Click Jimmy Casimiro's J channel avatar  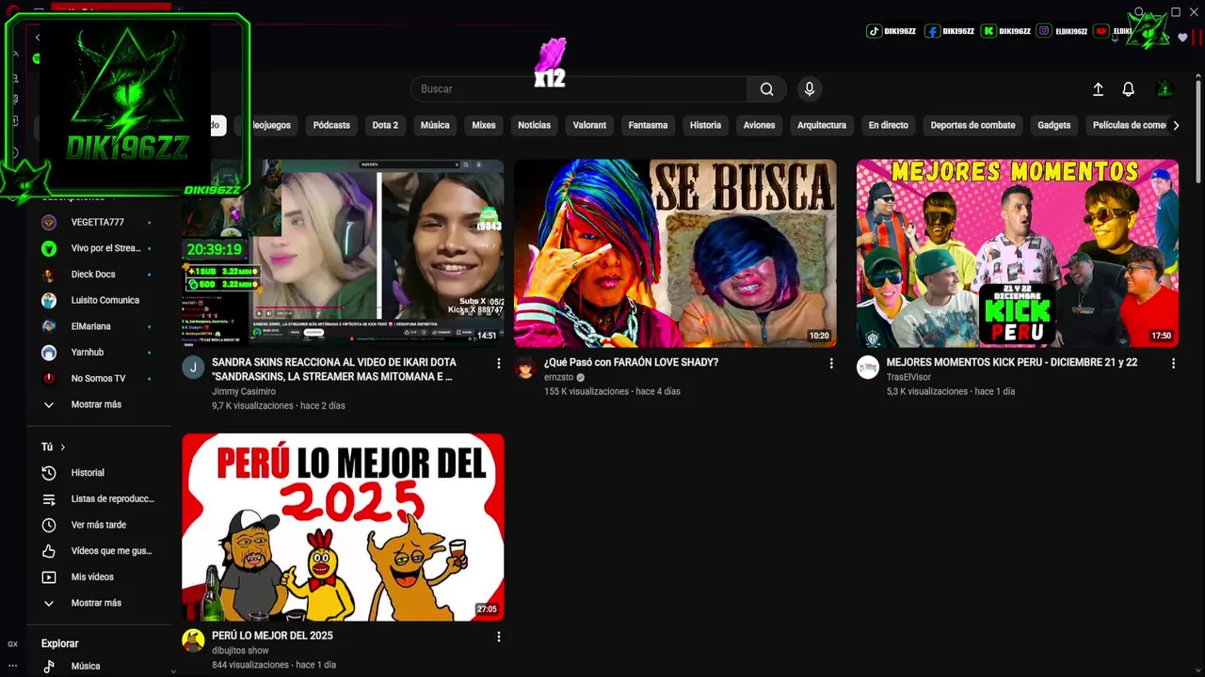click(x=193, y=368)
